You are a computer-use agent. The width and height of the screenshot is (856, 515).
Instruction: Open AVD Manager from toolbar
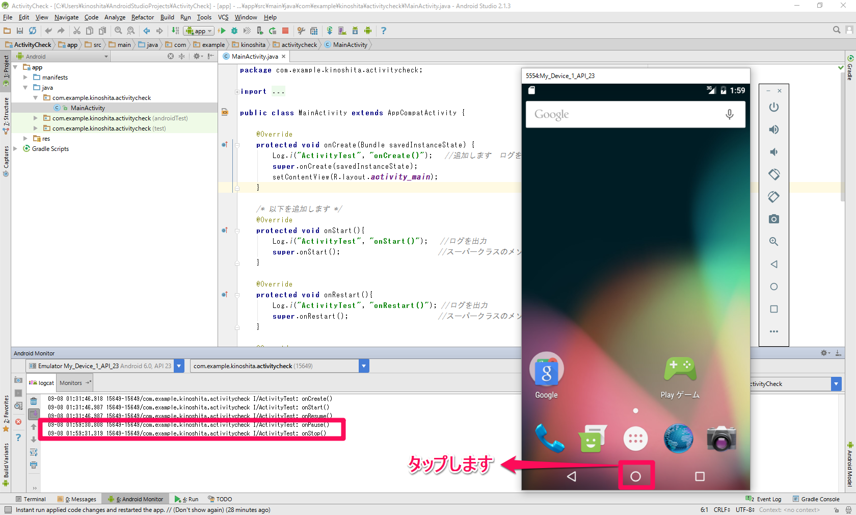[342, 31]
